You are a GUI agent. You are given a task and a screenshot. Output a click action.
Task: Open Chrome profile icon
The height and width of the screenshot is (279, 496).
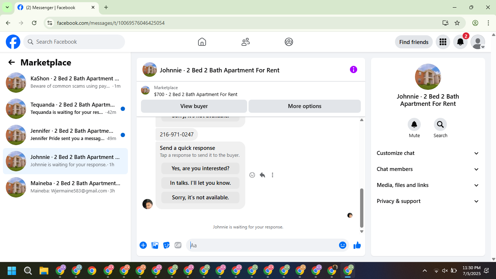pyautogui.click(x=475, y=23)
